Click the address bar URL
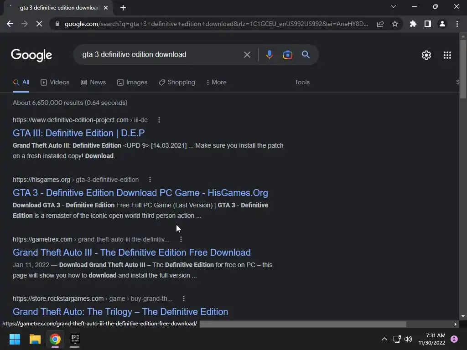 [216, 24]
